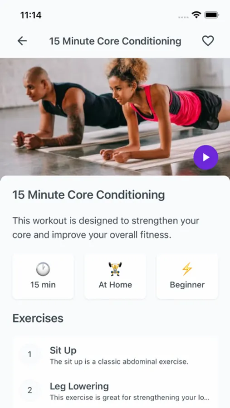Tap the Exercises section heading
Screen dimensions: 230x408
click(38, 318)
